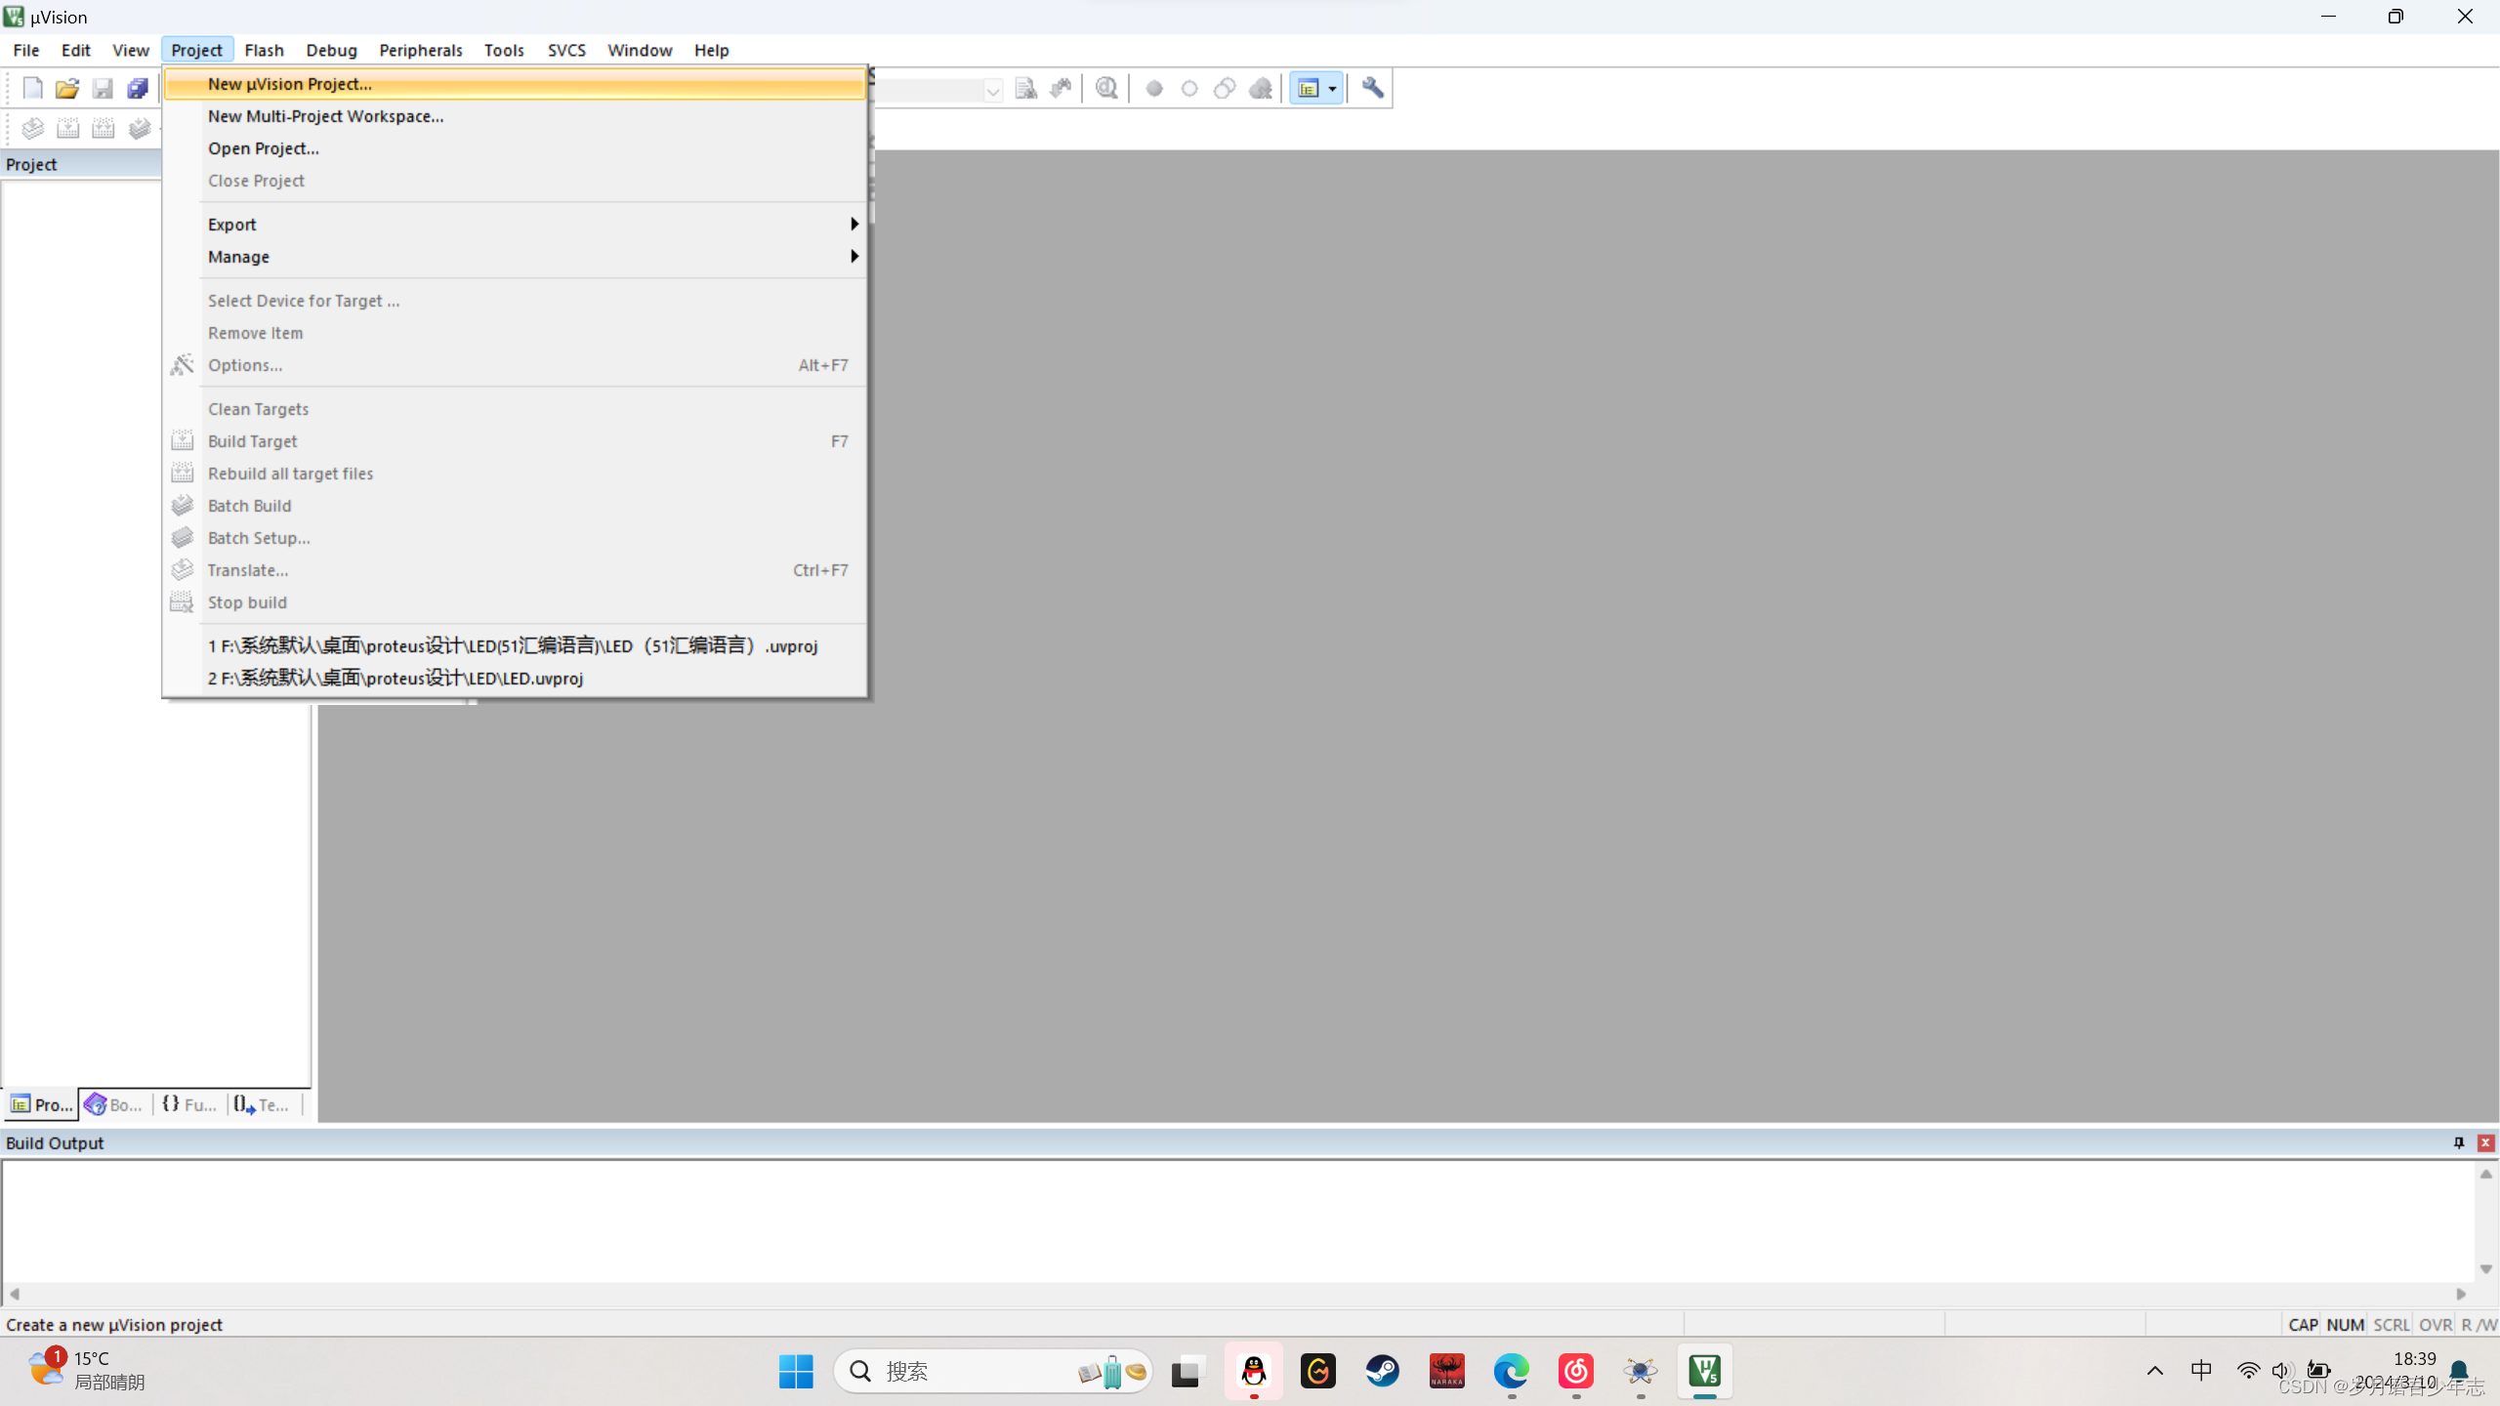Click the Save All toolbar icon

(x=138, y=89)
